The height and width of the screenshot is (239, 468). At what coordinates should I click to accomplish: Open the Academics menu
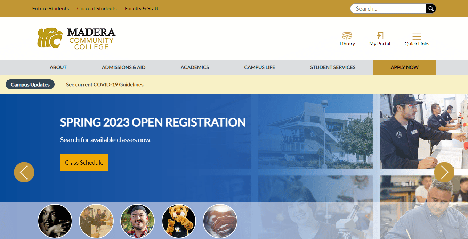pyautogui.click(x=195, y=67)
